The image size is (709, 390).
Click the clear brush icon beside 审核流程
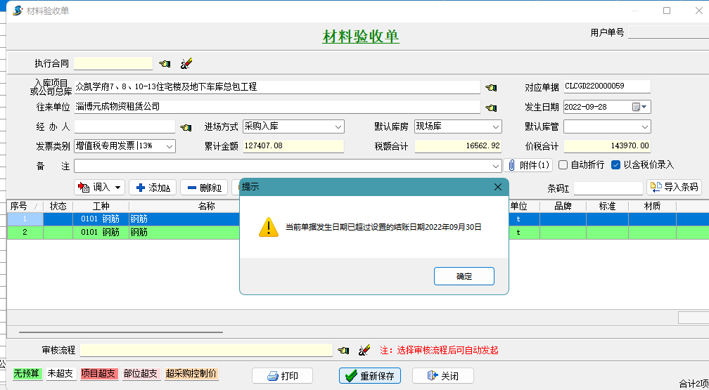[x=364, y=350]
